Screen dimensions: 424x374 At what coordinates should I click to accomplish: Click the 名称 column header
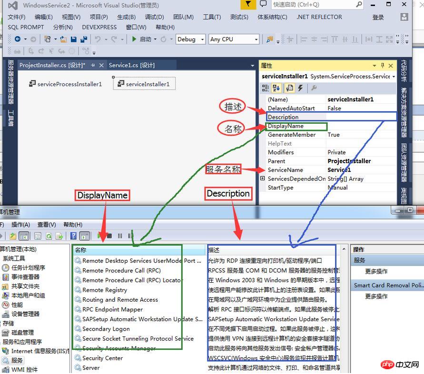[139, 250]
